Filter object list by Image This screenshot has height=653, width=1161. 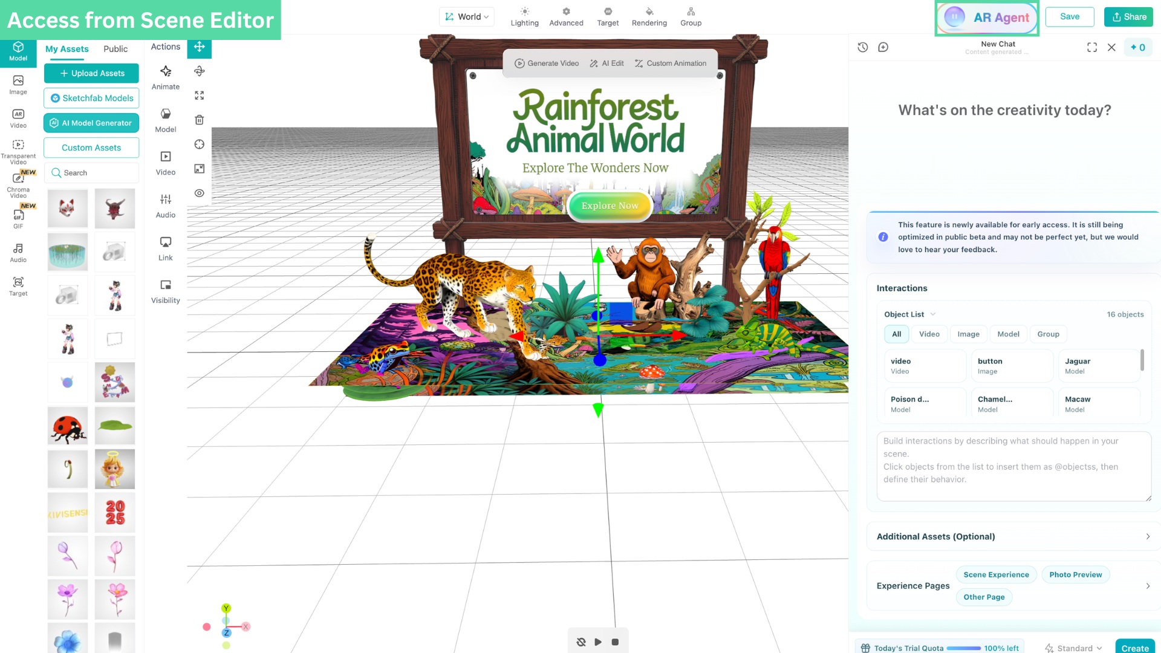click(x=969, y=334)
